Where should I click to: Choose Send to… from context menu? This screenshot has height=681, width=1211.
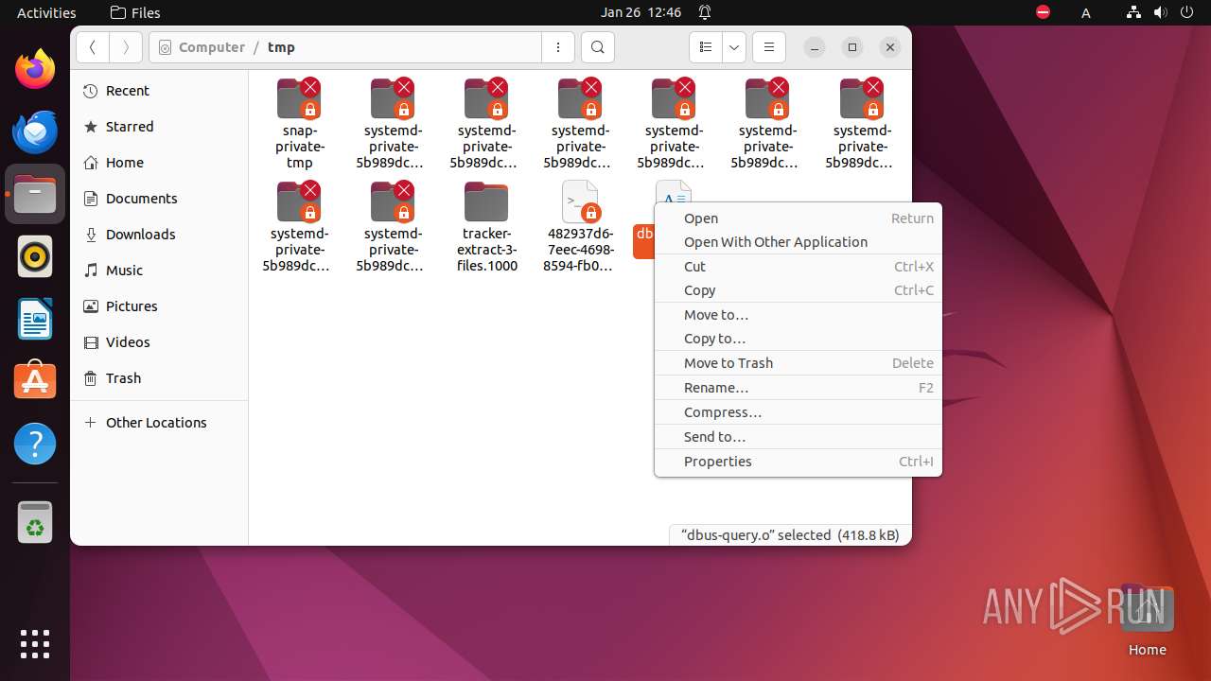click(798, 437)
